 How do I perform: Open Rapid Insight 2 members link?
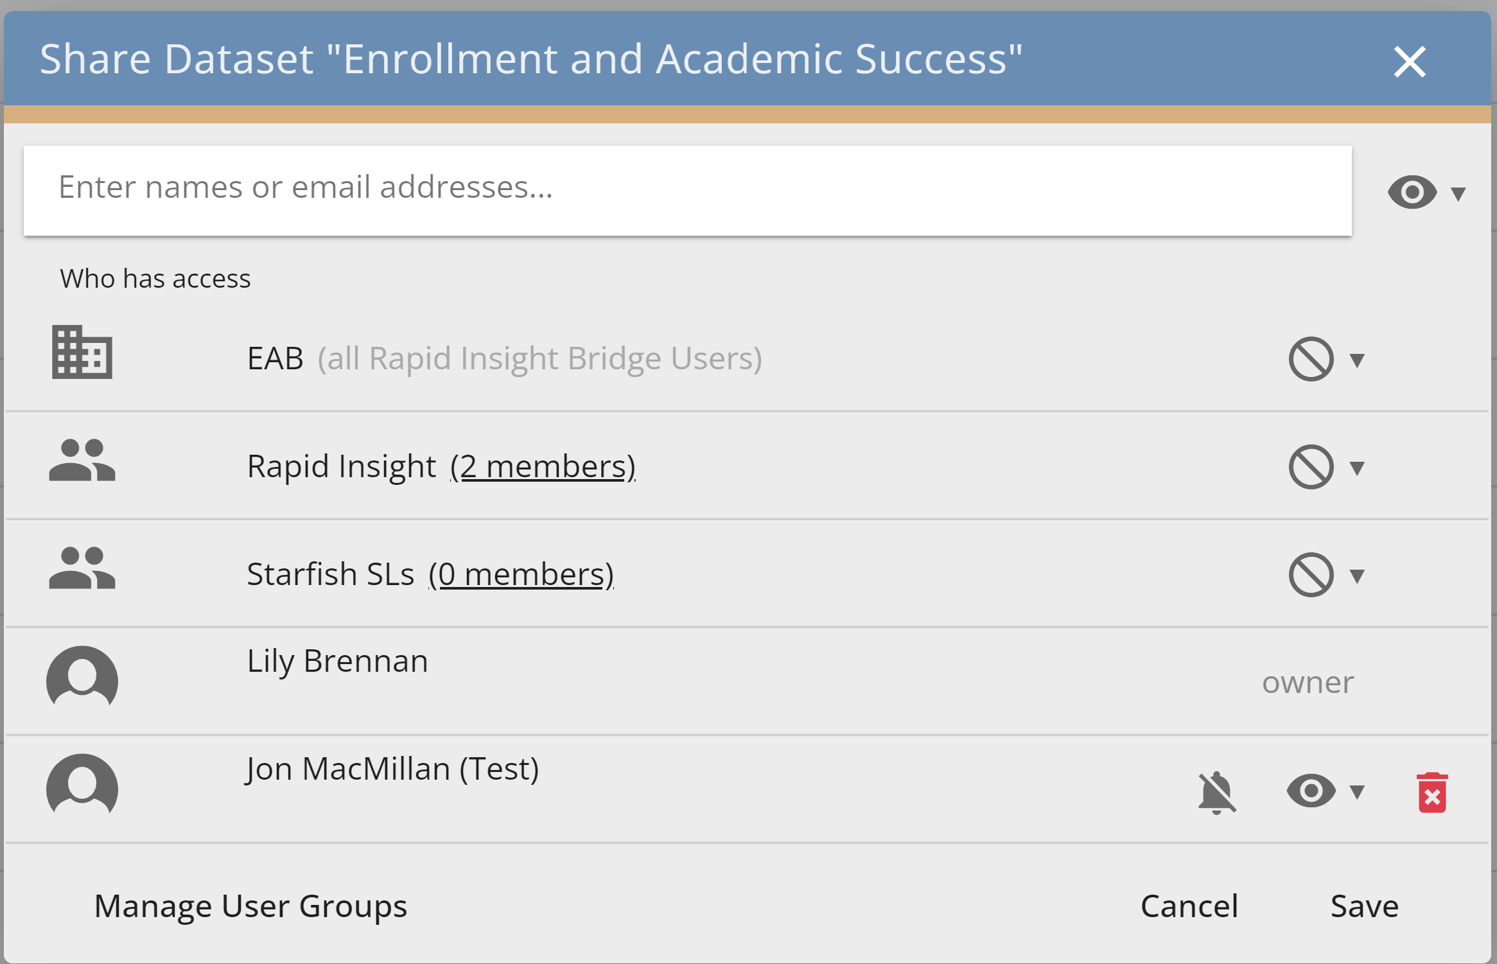(x=543, y=466)
